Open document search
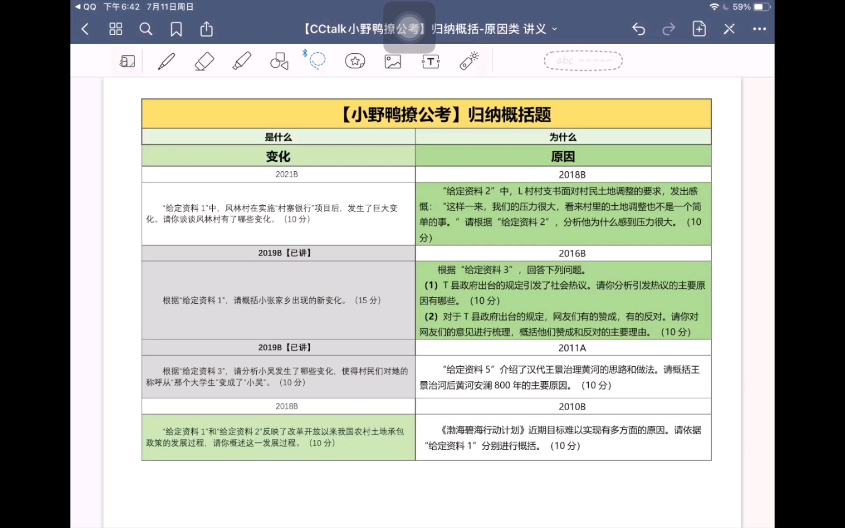Screen dimensions: 845x528 tap(146, 29)
